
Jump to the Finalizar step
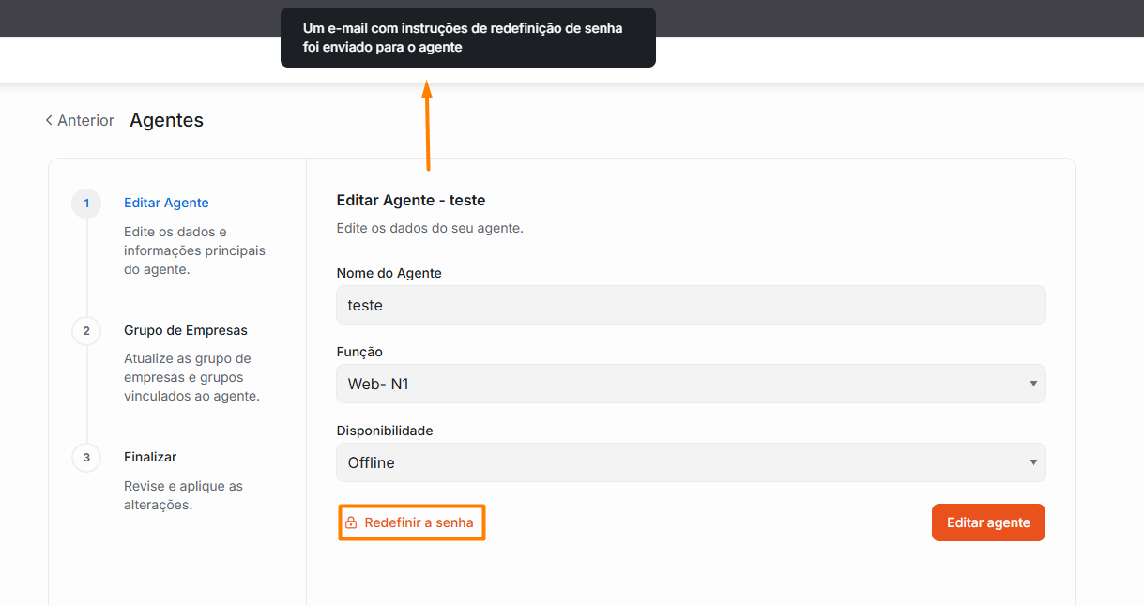[x=150, y=457]
